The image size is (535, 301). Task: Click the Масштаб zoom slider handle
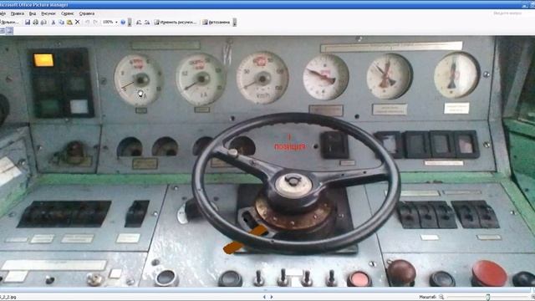click(488, 297)
